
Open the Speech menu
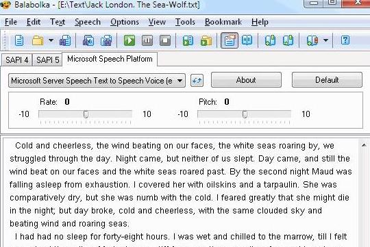click(88, 22)
